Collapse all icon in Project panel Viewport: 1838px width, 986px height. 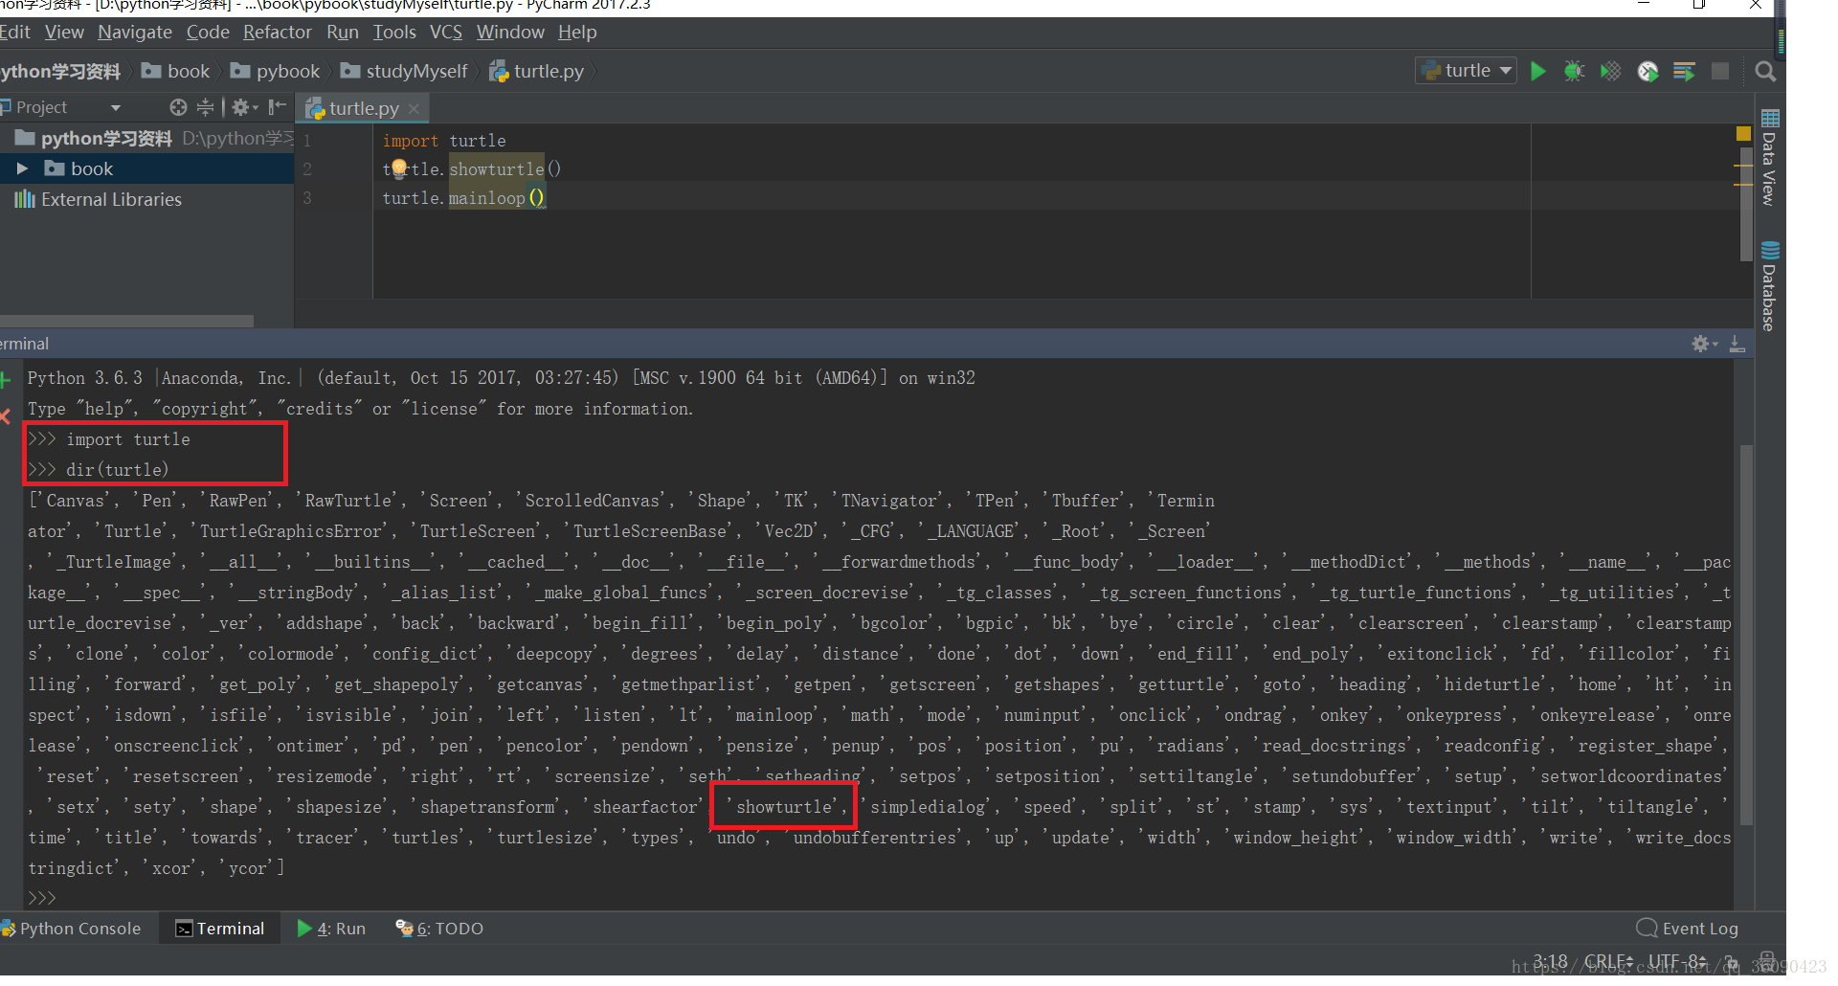point(205,107)
